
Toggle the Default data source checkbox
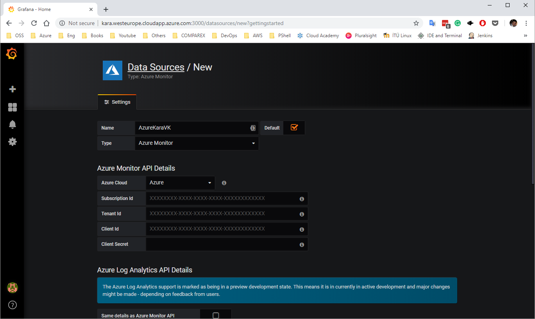click(294, 128)
